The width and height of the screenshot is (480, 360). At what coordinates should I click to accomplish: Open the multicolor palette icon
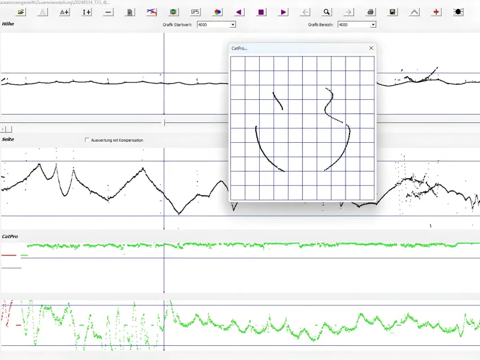click(x=217, y=12)
